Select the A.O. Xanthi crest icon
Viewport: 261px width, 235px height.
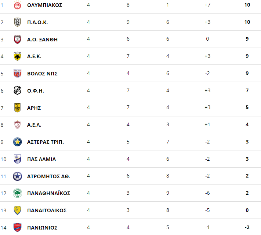pos(17,40)
